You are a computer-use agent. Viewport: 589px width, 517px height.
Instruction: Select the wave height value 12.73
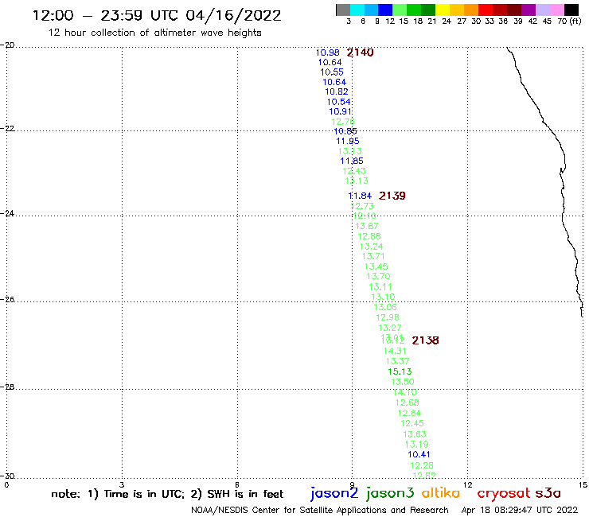tap(362, 206)
